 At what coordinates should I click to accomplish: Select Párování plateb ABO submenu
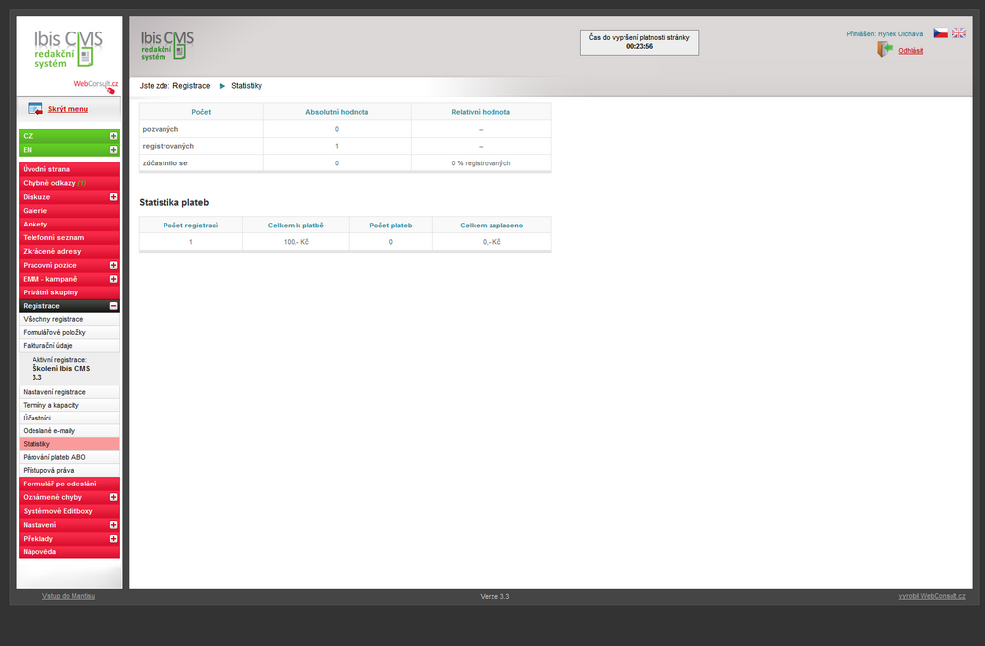69,457
